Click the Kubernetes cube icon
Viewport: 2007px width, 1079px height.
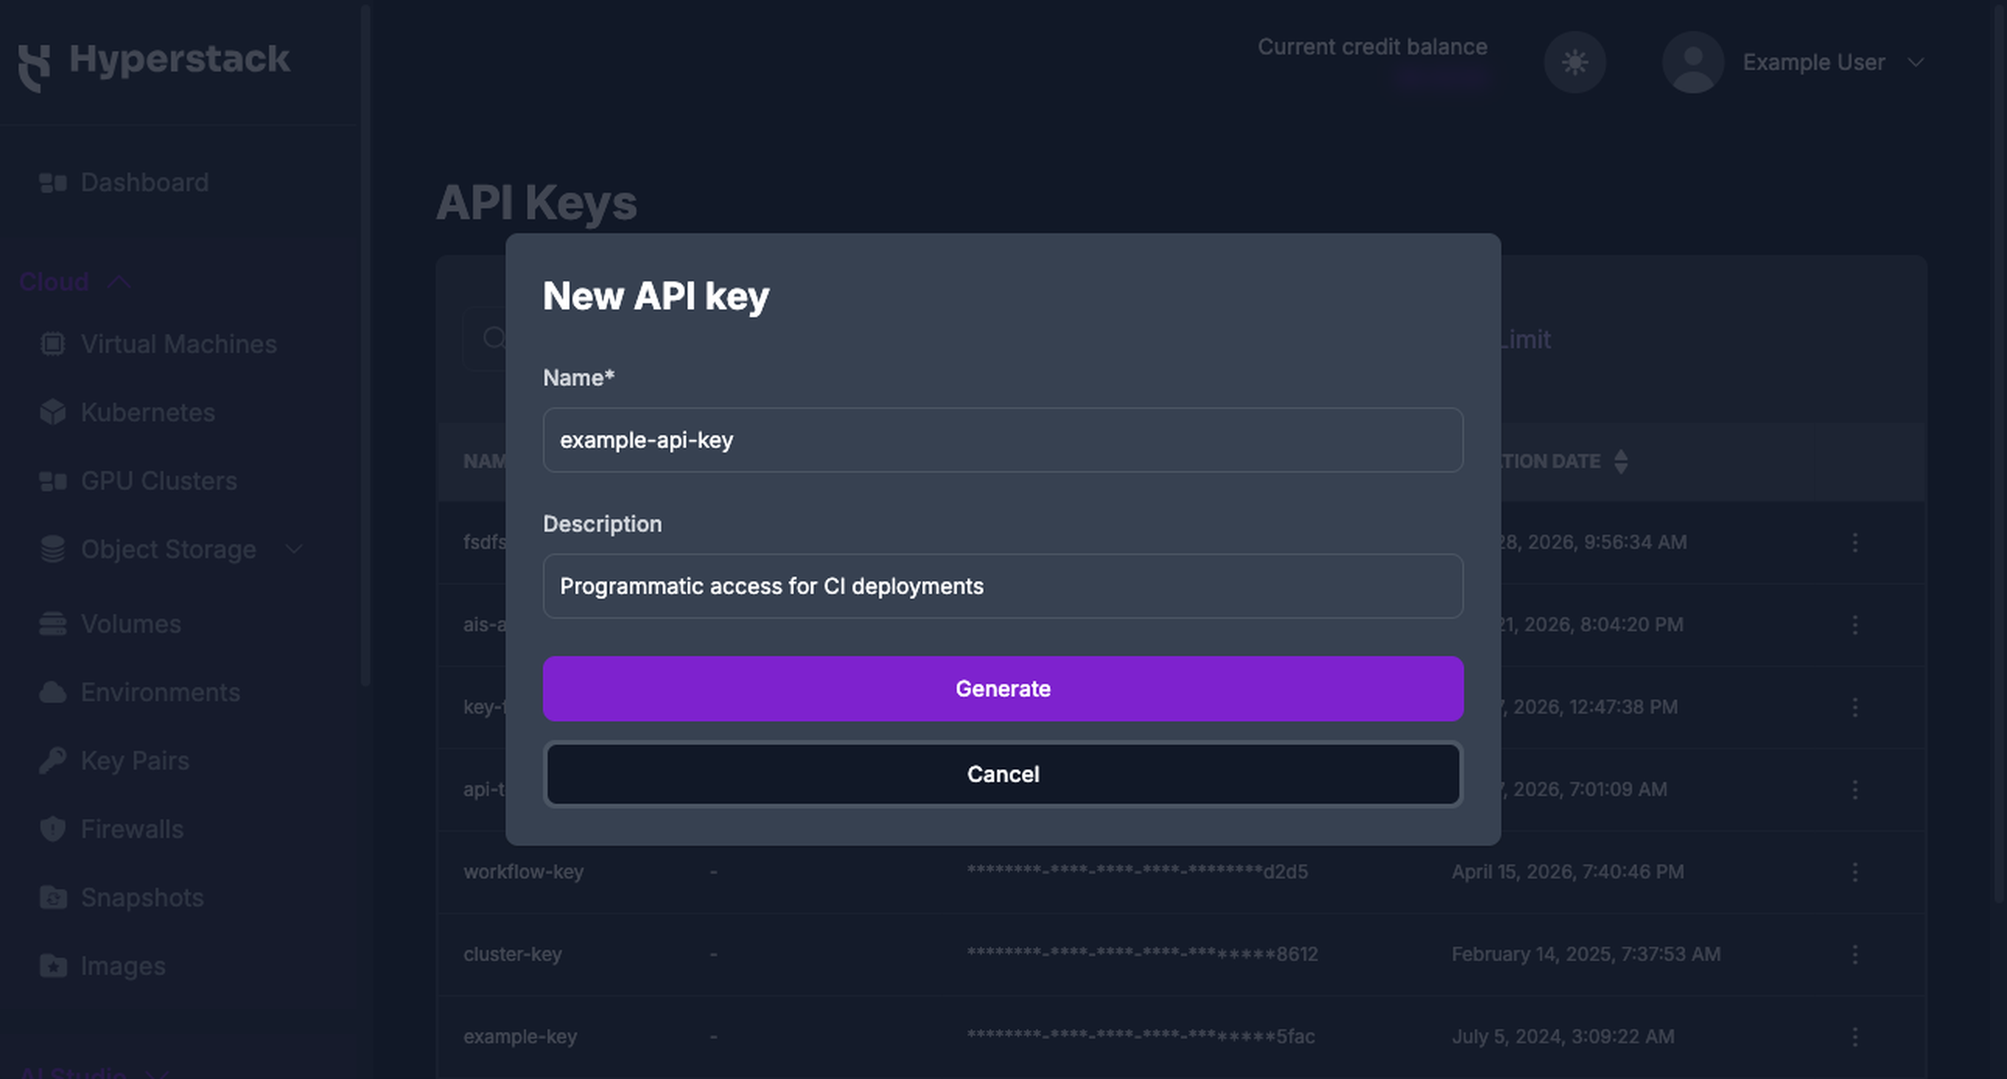(x=53, y=412)
